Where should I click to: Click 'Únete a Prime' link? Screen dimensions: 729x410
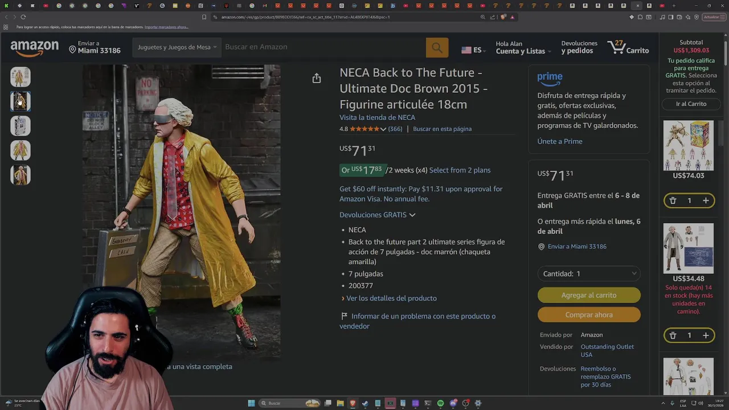click(x=560, y=141)
